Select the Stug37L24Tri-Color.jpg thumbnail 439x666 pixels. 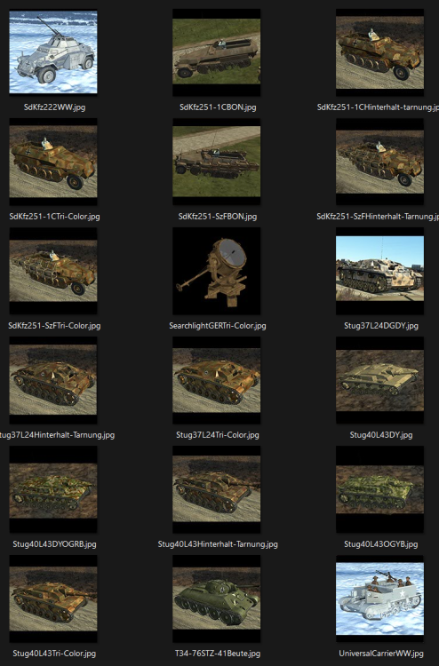[216, 380]
